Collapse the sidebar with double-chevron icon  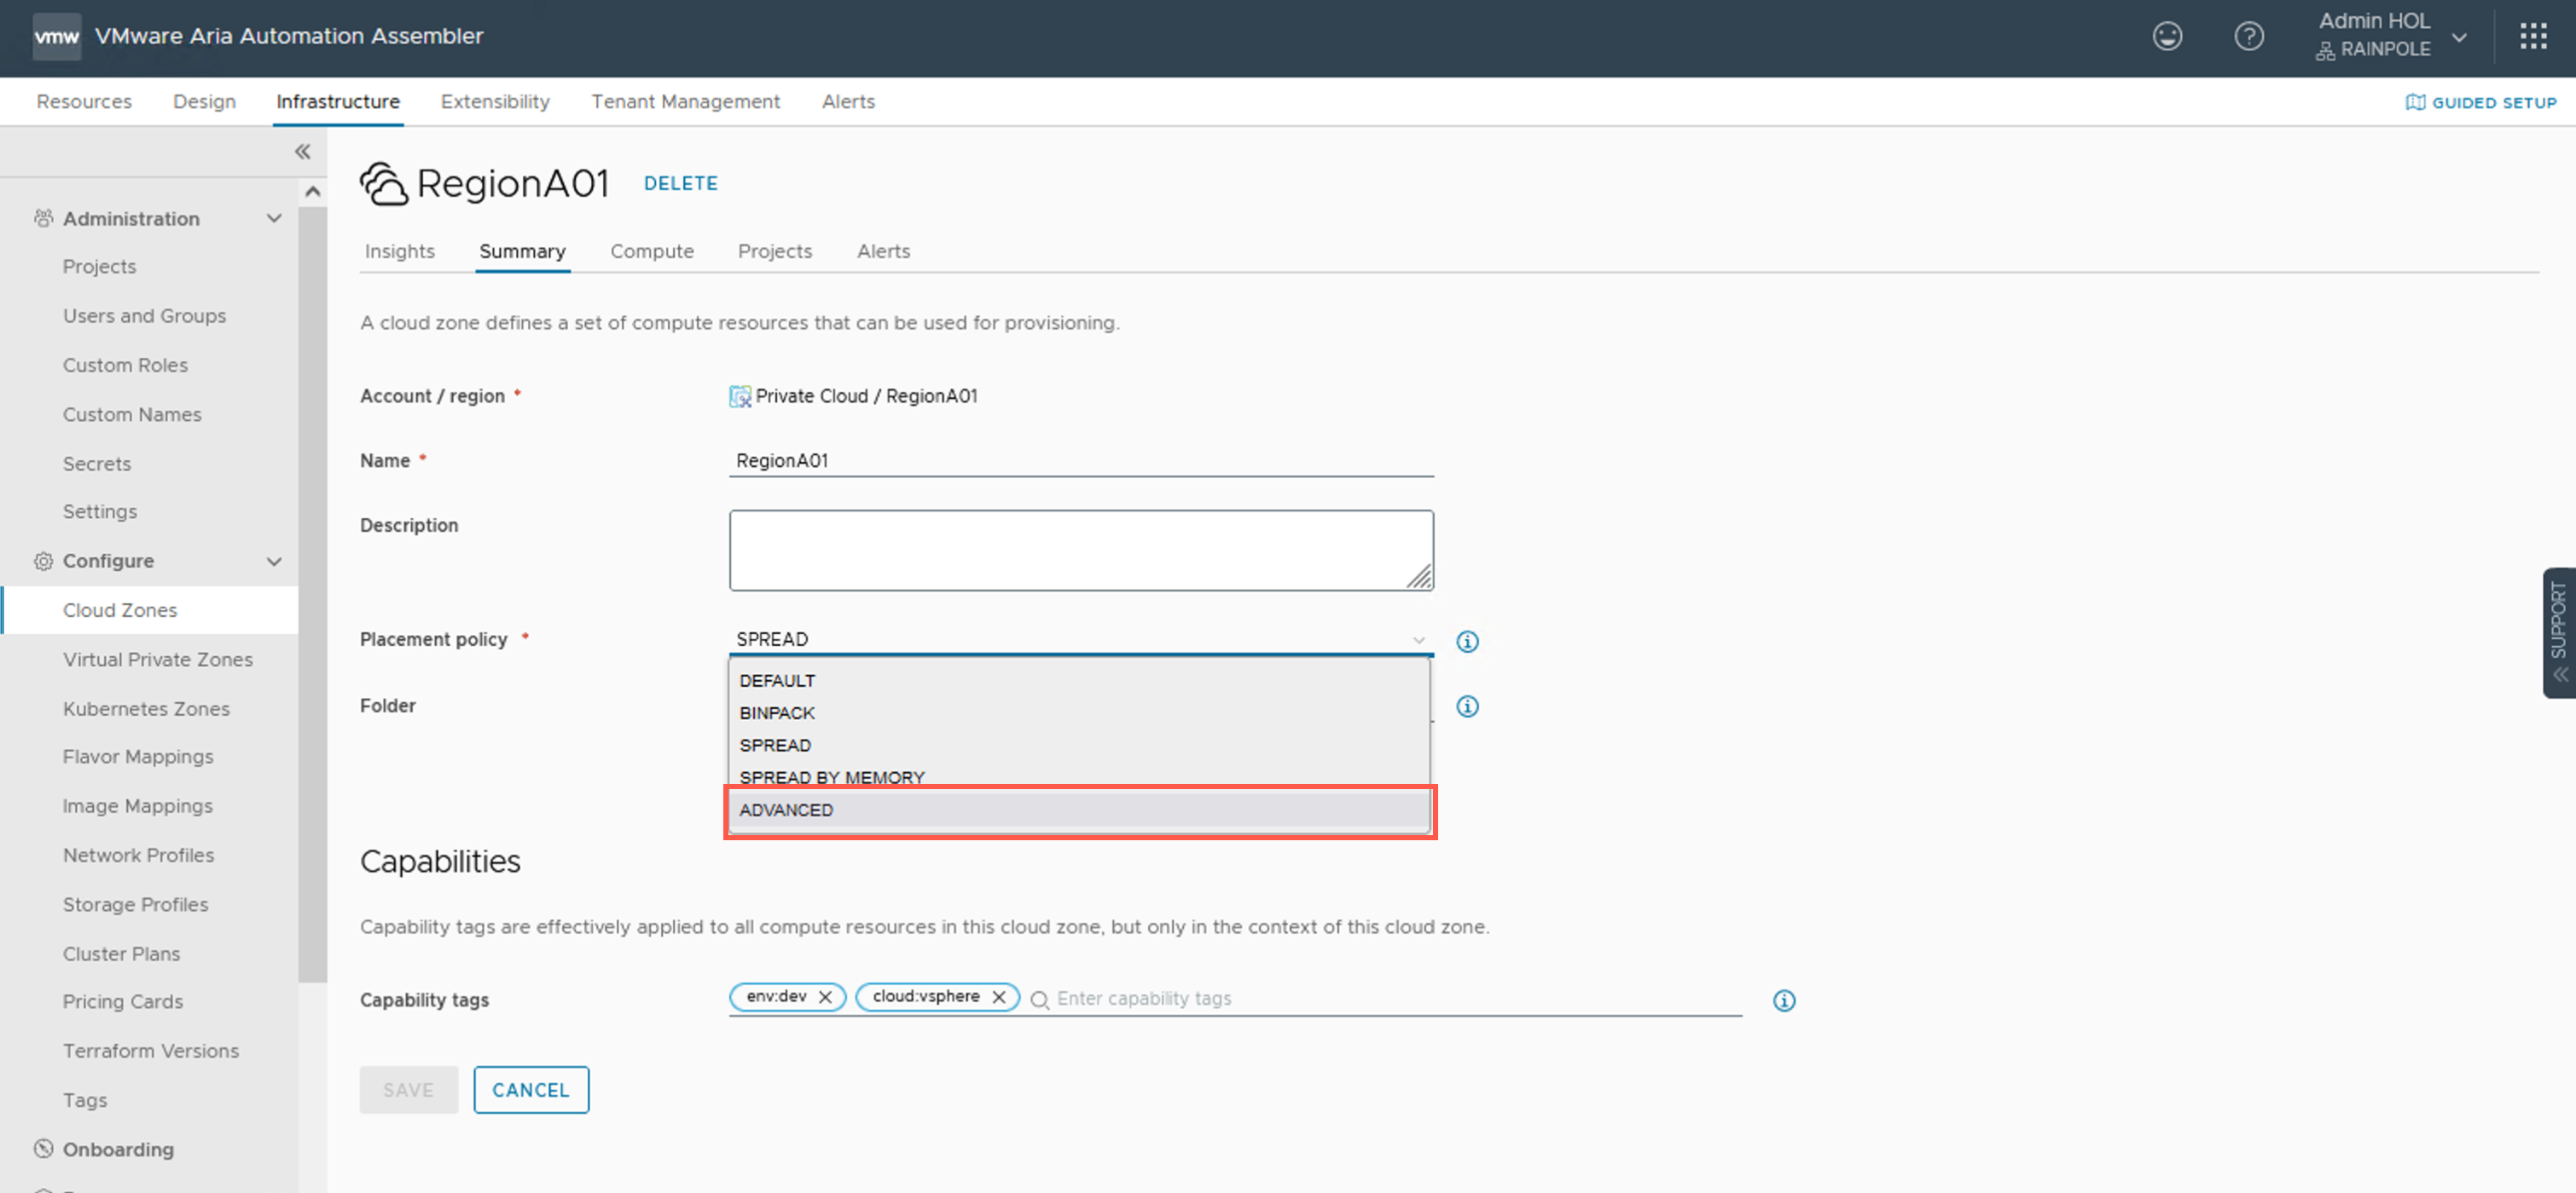[302, 152]
